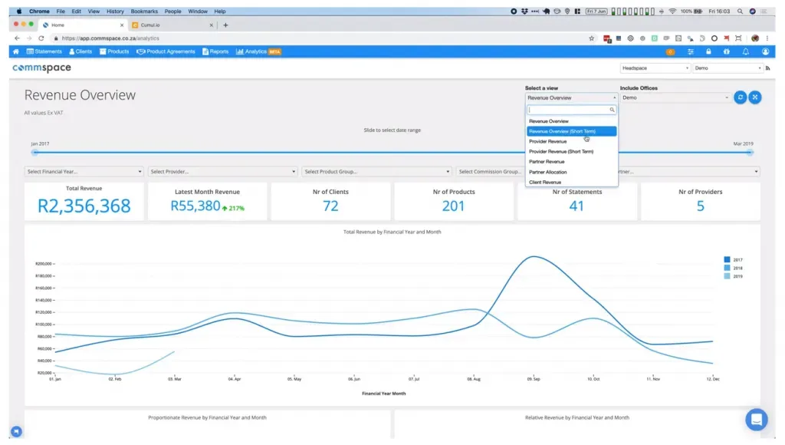The height and width of the screenshot is (445, 785).
Task: Select Revenue Overview (Short Term) option
Action: 571,131
